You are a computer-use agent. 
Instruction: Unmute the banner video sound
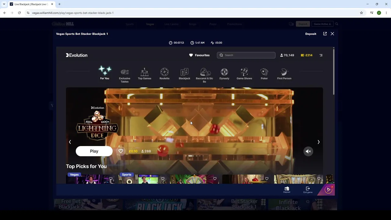point(308,151)
